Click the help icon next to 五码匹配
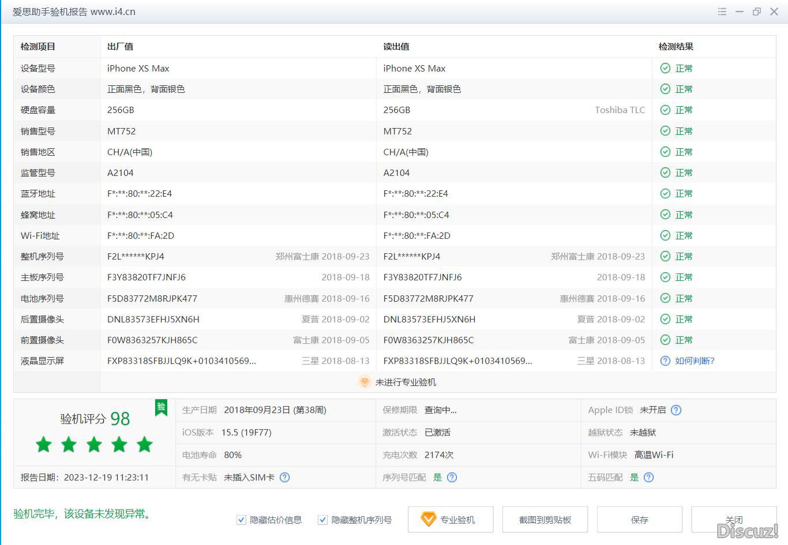Image resolution: width=788 pixels, height=545 pixels. 648,477
